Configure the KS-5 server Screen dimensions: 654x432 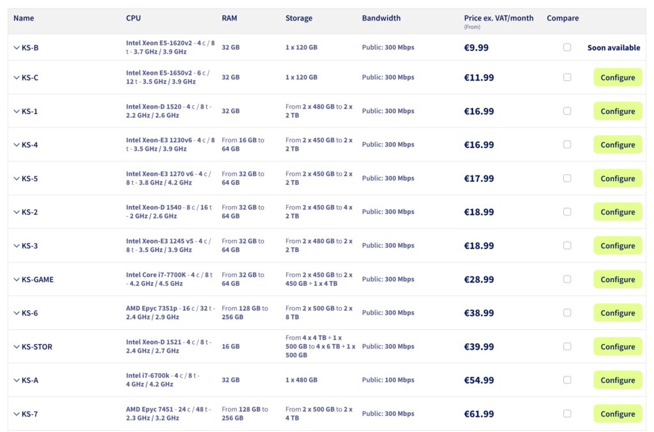click(x=618, y=178)
